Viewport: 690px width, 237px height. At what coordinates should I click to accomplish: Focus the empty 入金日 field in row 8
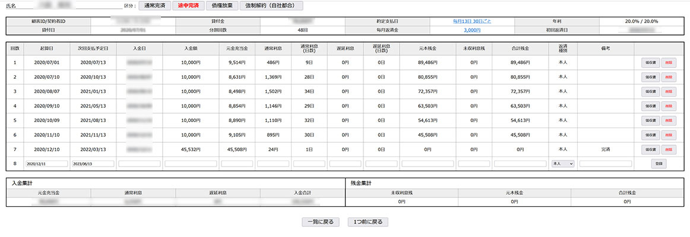click(x=140, y=164)
